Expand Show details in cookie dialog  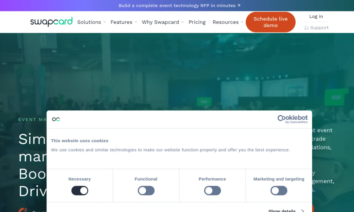[286, 211]
